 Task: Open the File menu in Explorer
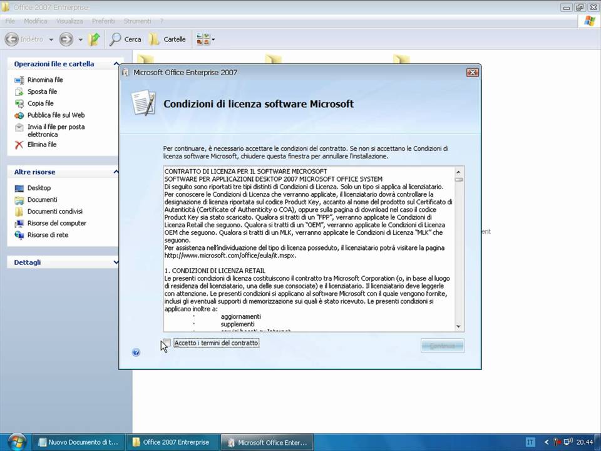coord(10,21)
